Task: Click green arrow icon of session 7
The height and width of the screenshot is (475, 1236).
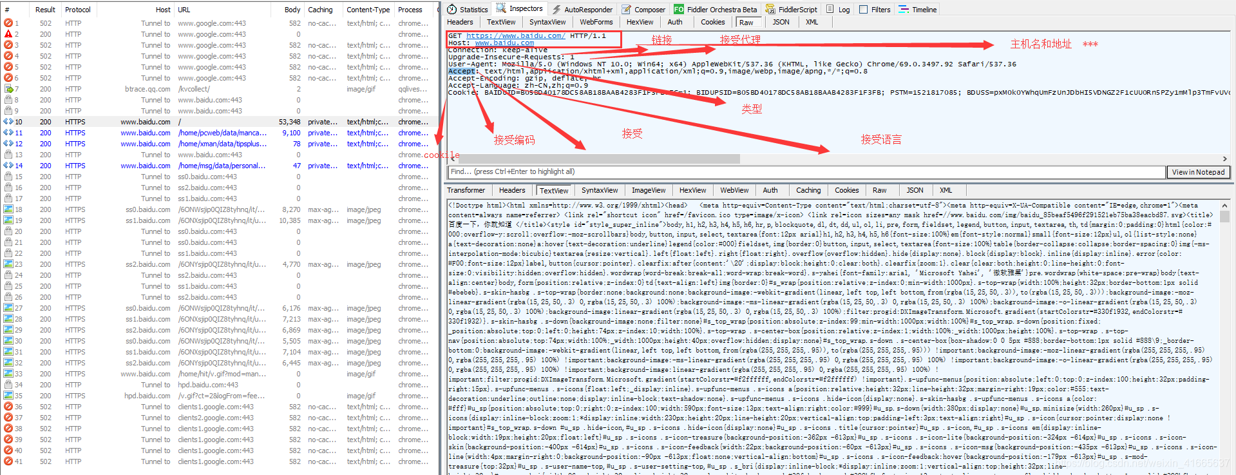Action: [x=8, y=89]
